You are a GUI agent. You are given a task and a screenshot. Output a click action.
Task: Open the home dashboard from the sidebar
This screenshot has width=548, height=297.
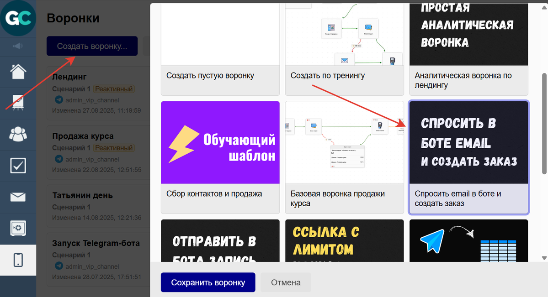(x=18, y=72)
